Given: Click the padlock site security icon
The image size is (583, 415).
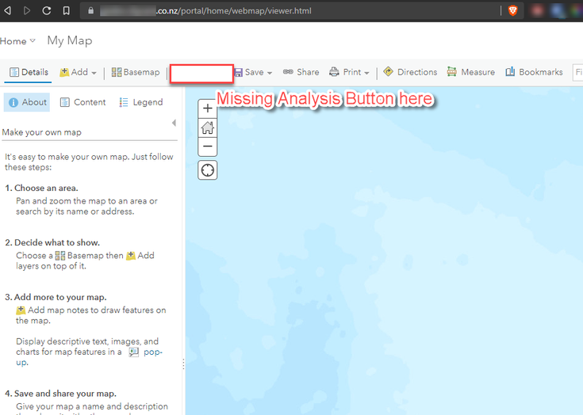Looking at the screenshot, I should click(90, 11).
